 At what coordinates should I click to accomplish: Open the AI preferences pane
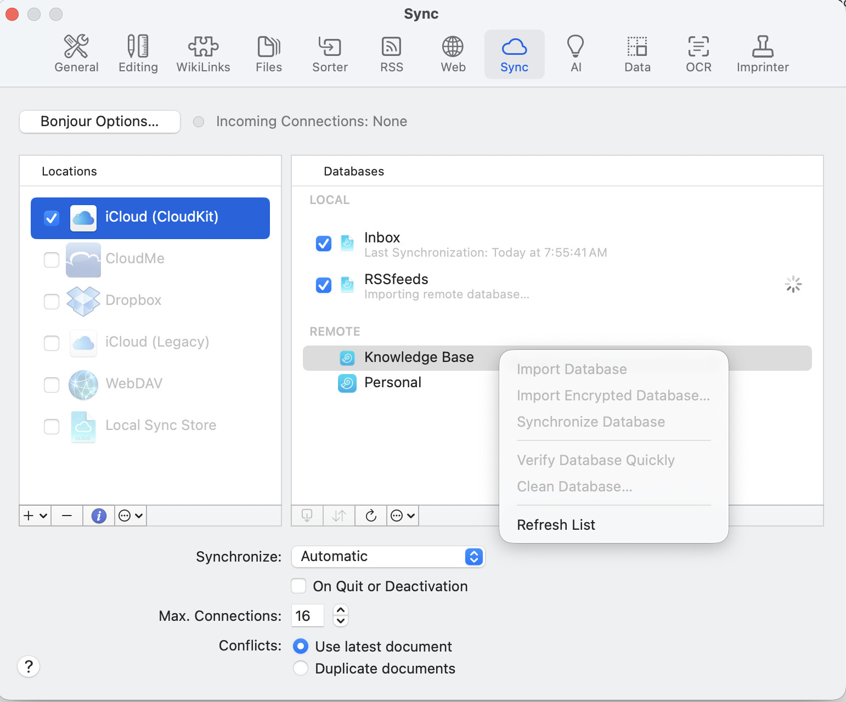576,54
